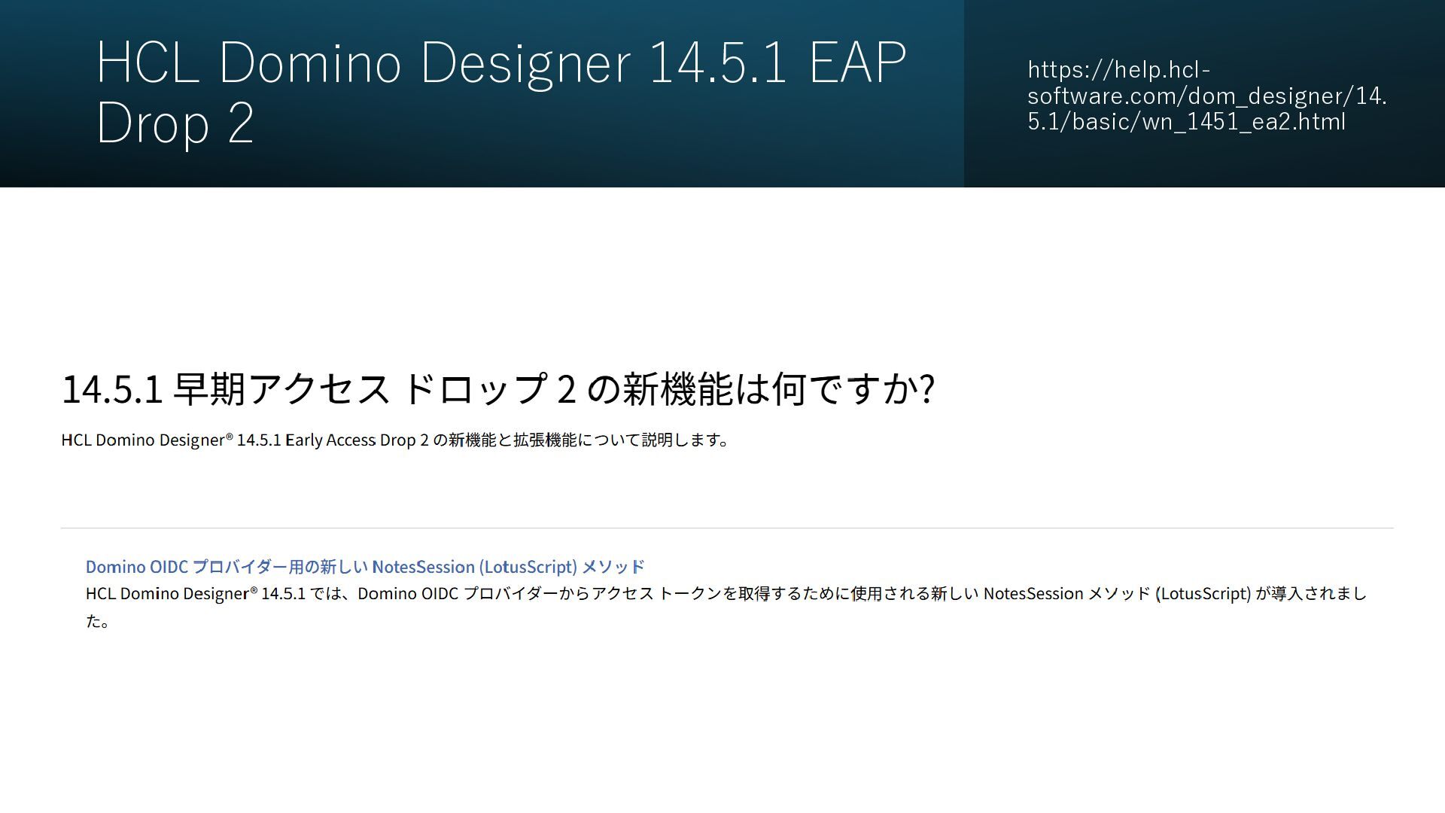This screenshot has width=1445, height=813.
Task: Click the horizontal divider line below the intro
Action: click(x=726, y=528)
